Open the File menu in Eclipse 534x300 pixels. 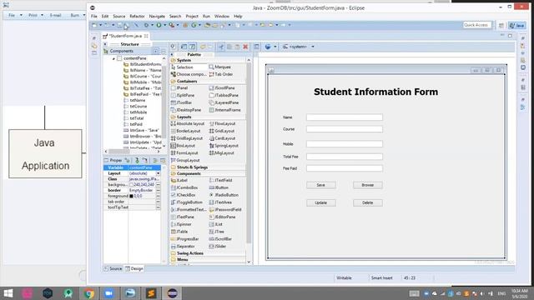click(94, 17)
